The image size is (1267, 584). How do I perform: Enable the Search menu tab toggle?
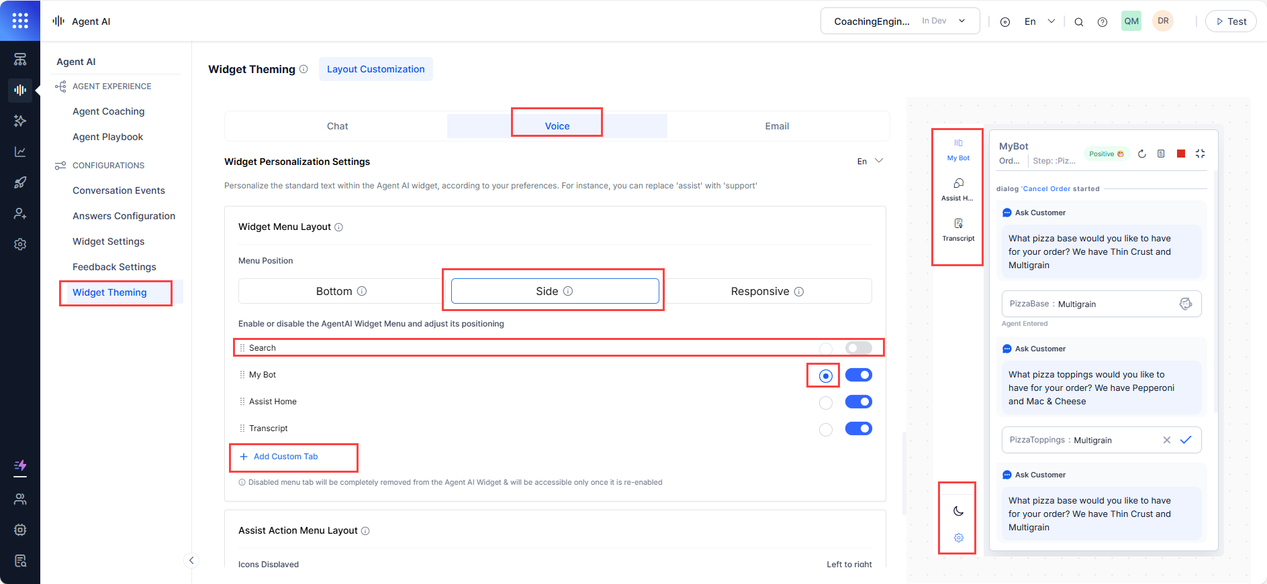click(858, 348)
